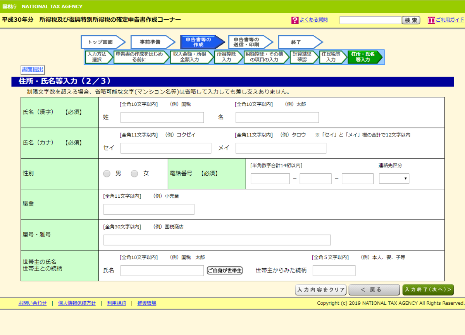Go to the 事前準備 step
This screenshot has width=465, height=335.
click(152, 42)
